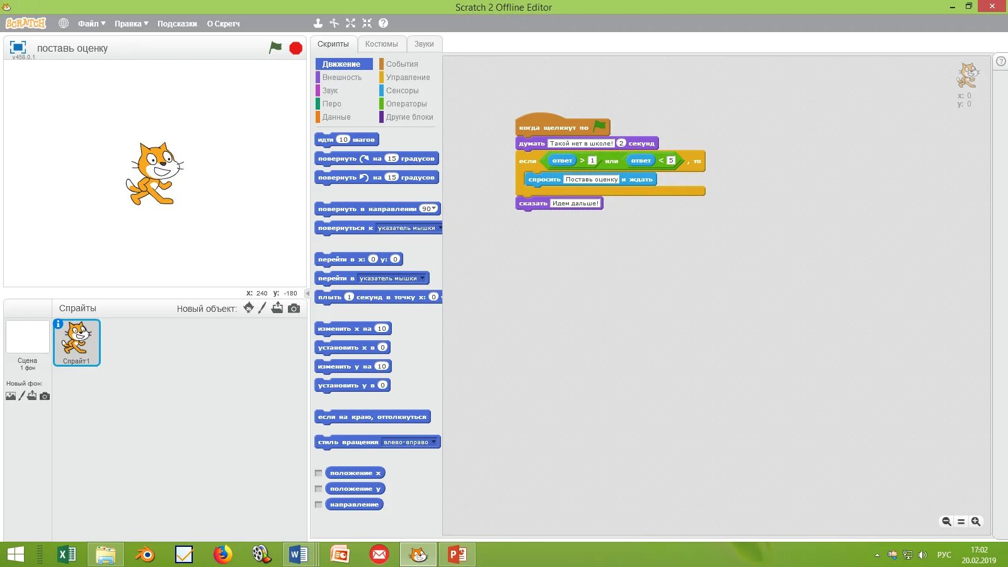Open the О Скретч menu item
The height and width of the screenshot is (567, 1008).
223,23
